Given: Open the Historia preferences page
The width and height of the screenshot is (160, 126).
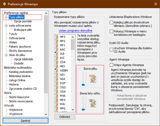Looking at the screenshot, I should (x=14, y=84).
